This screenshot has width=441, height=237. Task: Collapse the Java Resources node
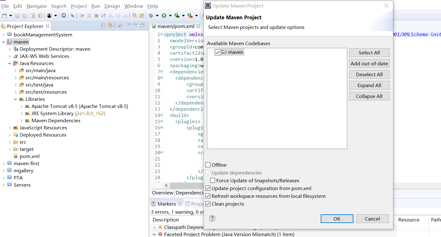(x=9, y=63)
